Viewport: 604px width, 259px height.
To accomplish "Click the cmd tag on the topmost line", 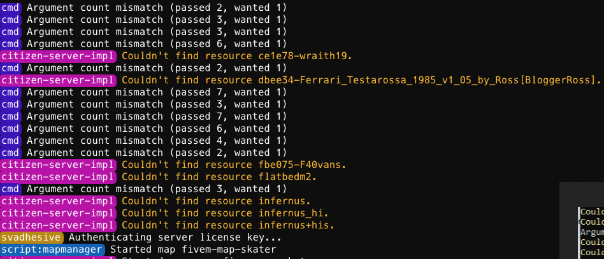I will pyautogui.click(x=11, y=8).
